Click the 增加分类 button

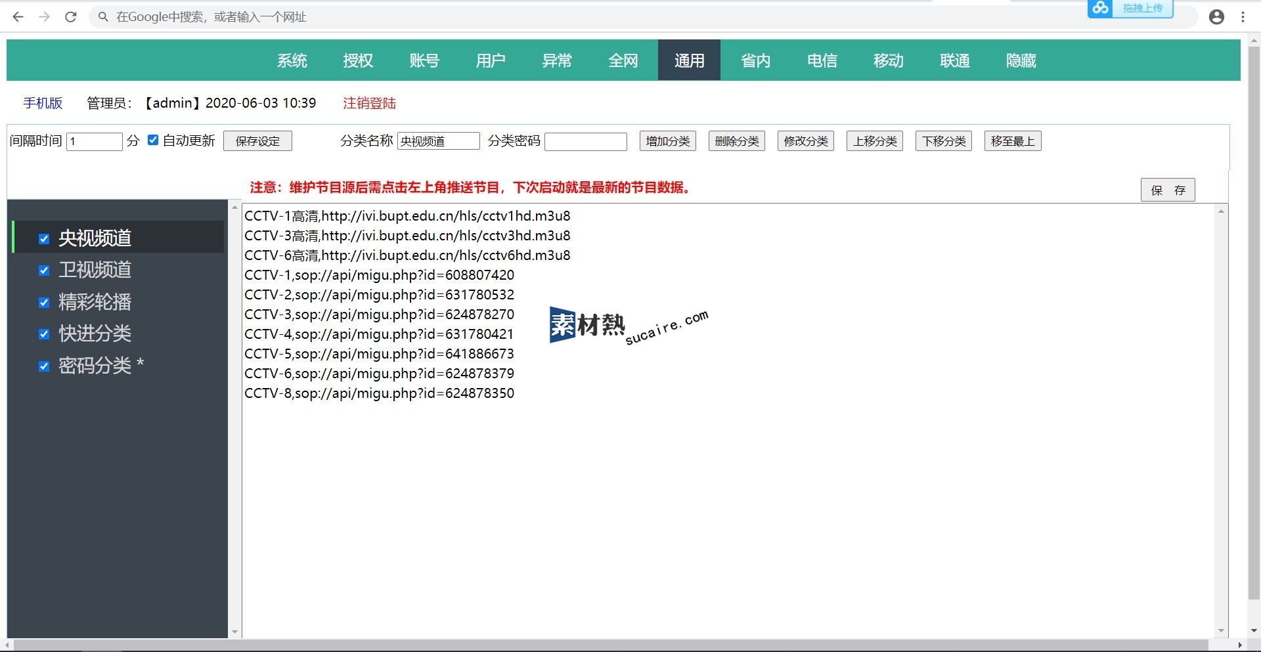668,141
